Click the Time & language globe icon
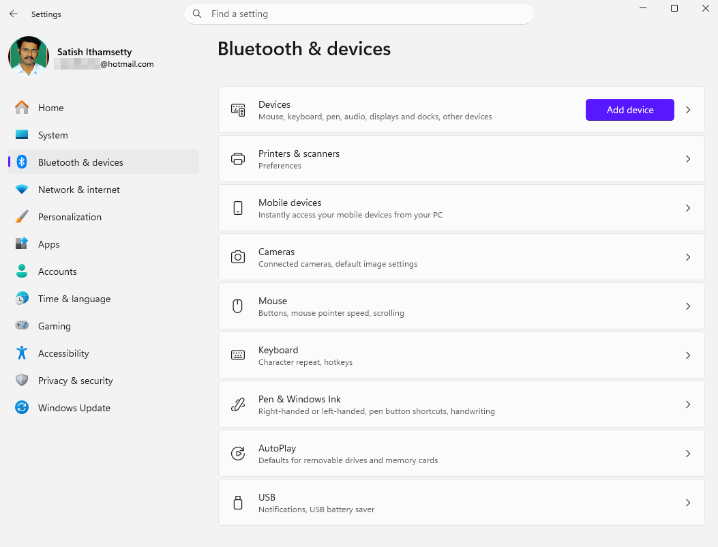718x547 pixels. pos(22,298)
